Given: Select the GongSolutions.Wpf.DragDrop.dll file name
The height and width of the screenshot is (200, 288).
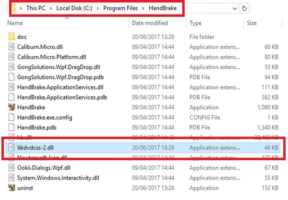Looking at the screenshot, I should 59,67.
